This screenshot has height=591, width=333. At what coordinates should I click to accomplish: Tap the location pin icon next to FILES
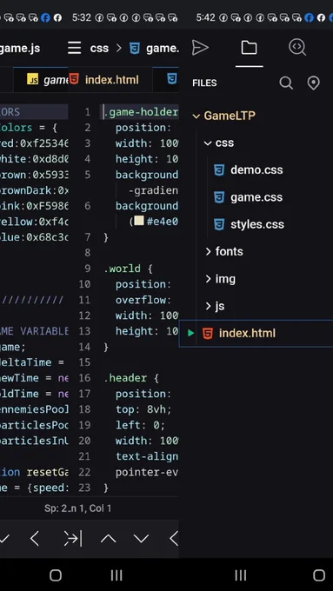313,83
